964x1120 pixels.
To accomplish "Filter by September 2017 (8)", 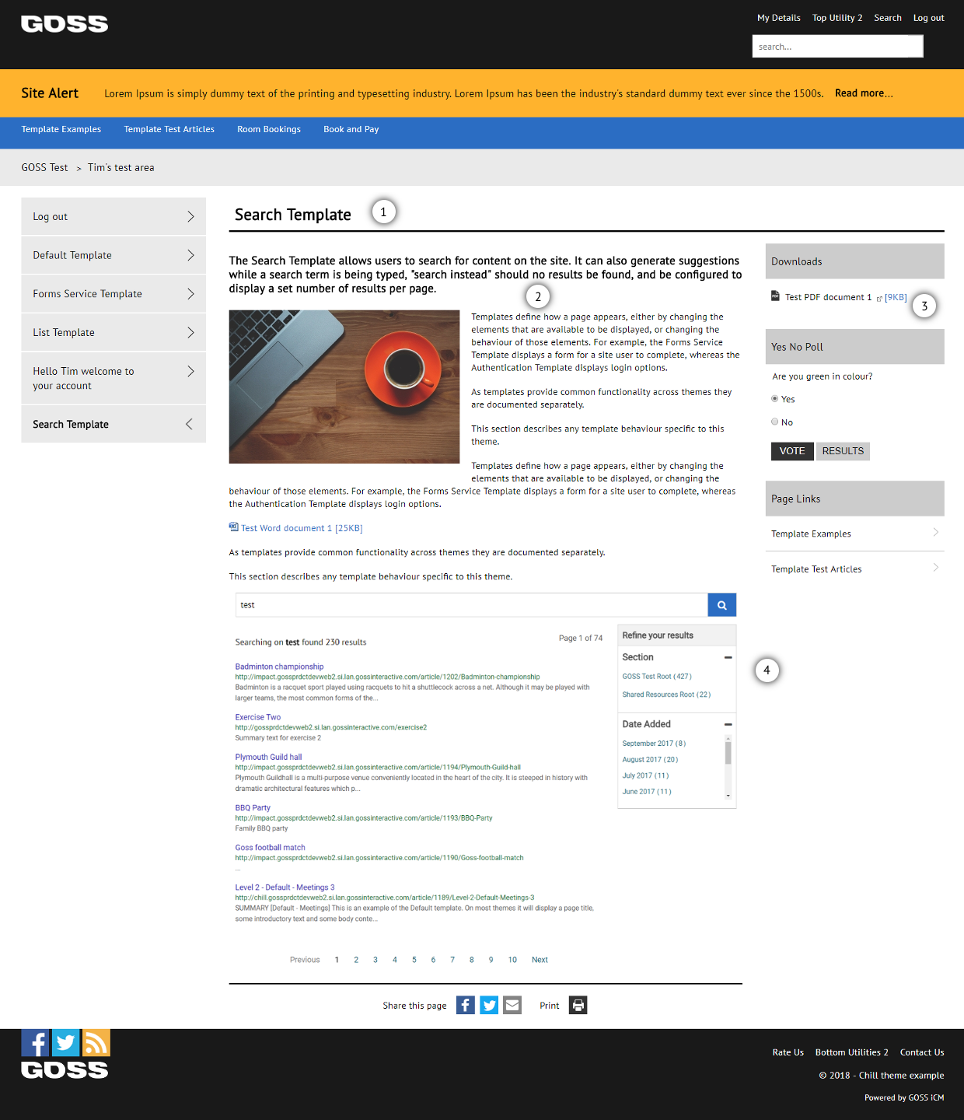I will 654,744.
